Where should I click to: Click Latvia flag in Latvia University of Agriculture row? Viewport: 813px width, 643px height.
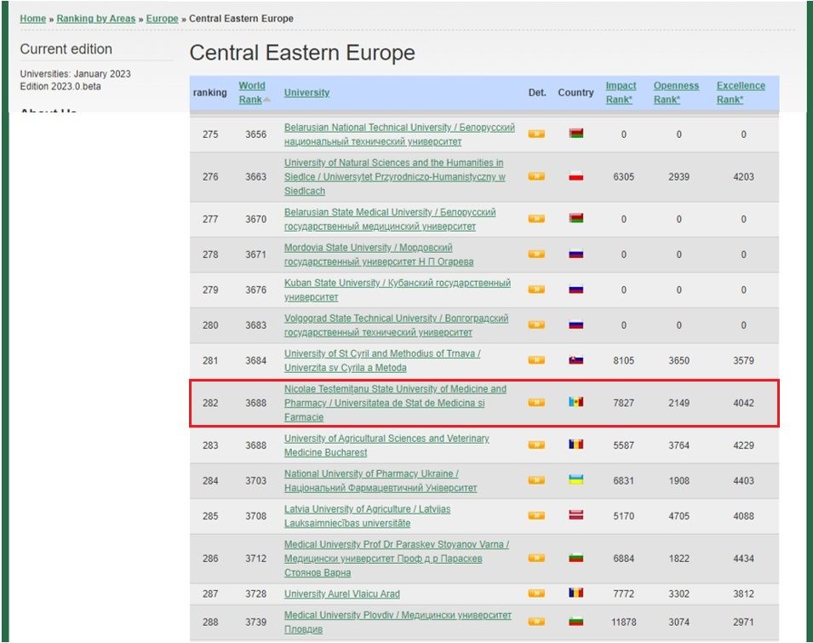point(576,515)
